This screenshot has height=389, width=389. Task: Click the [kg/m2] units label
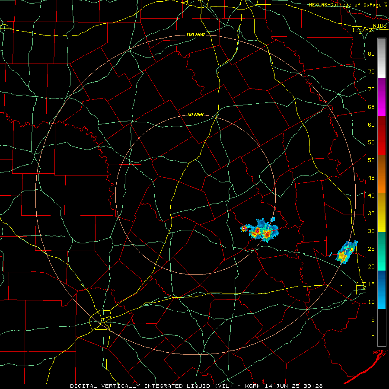tap(363, 30)
